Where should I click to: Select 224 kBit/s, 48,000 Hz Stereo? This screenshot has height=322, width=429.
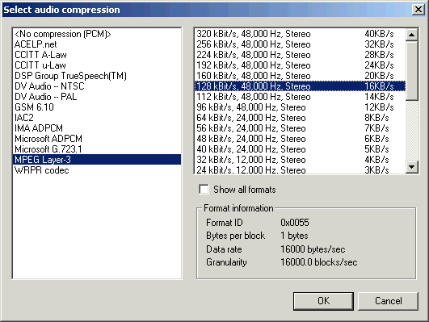point(300,55)
